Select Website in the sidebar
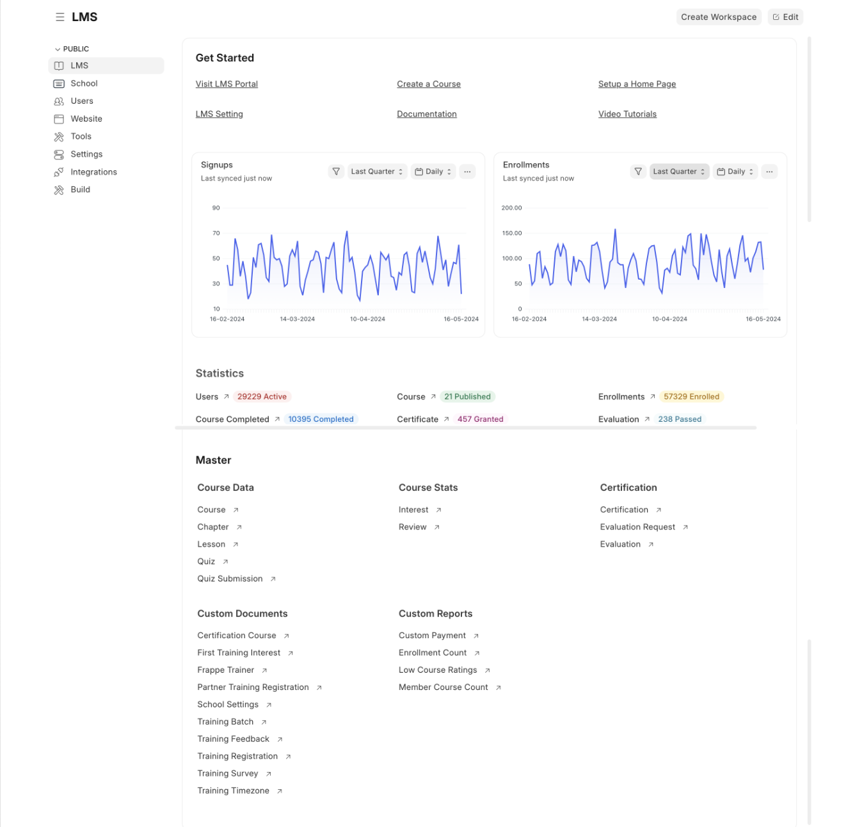855x827 pixels. (86, 119)
